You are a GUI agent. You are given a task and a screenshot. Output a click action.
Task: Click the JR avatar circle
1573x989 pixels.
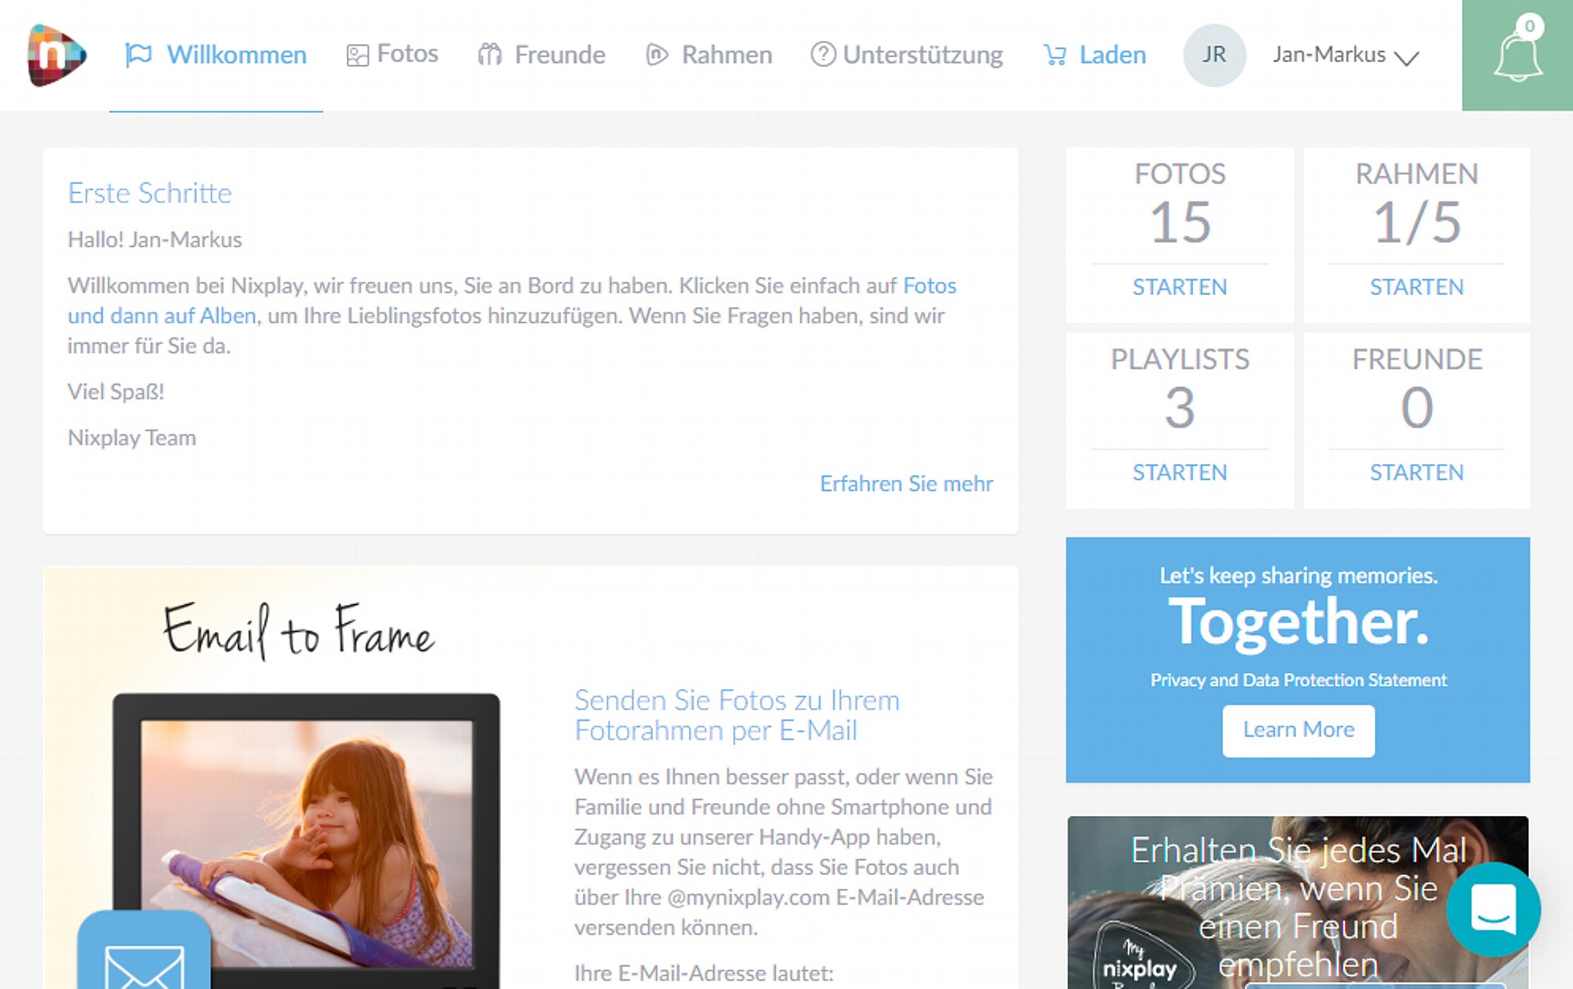(x=1214, y=54)
